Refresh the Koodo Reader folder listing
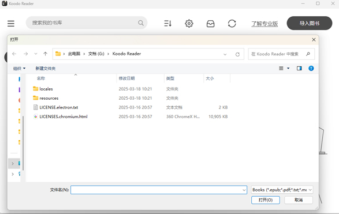The width and height of the screenshot is (339, 214). click(237, 54)
